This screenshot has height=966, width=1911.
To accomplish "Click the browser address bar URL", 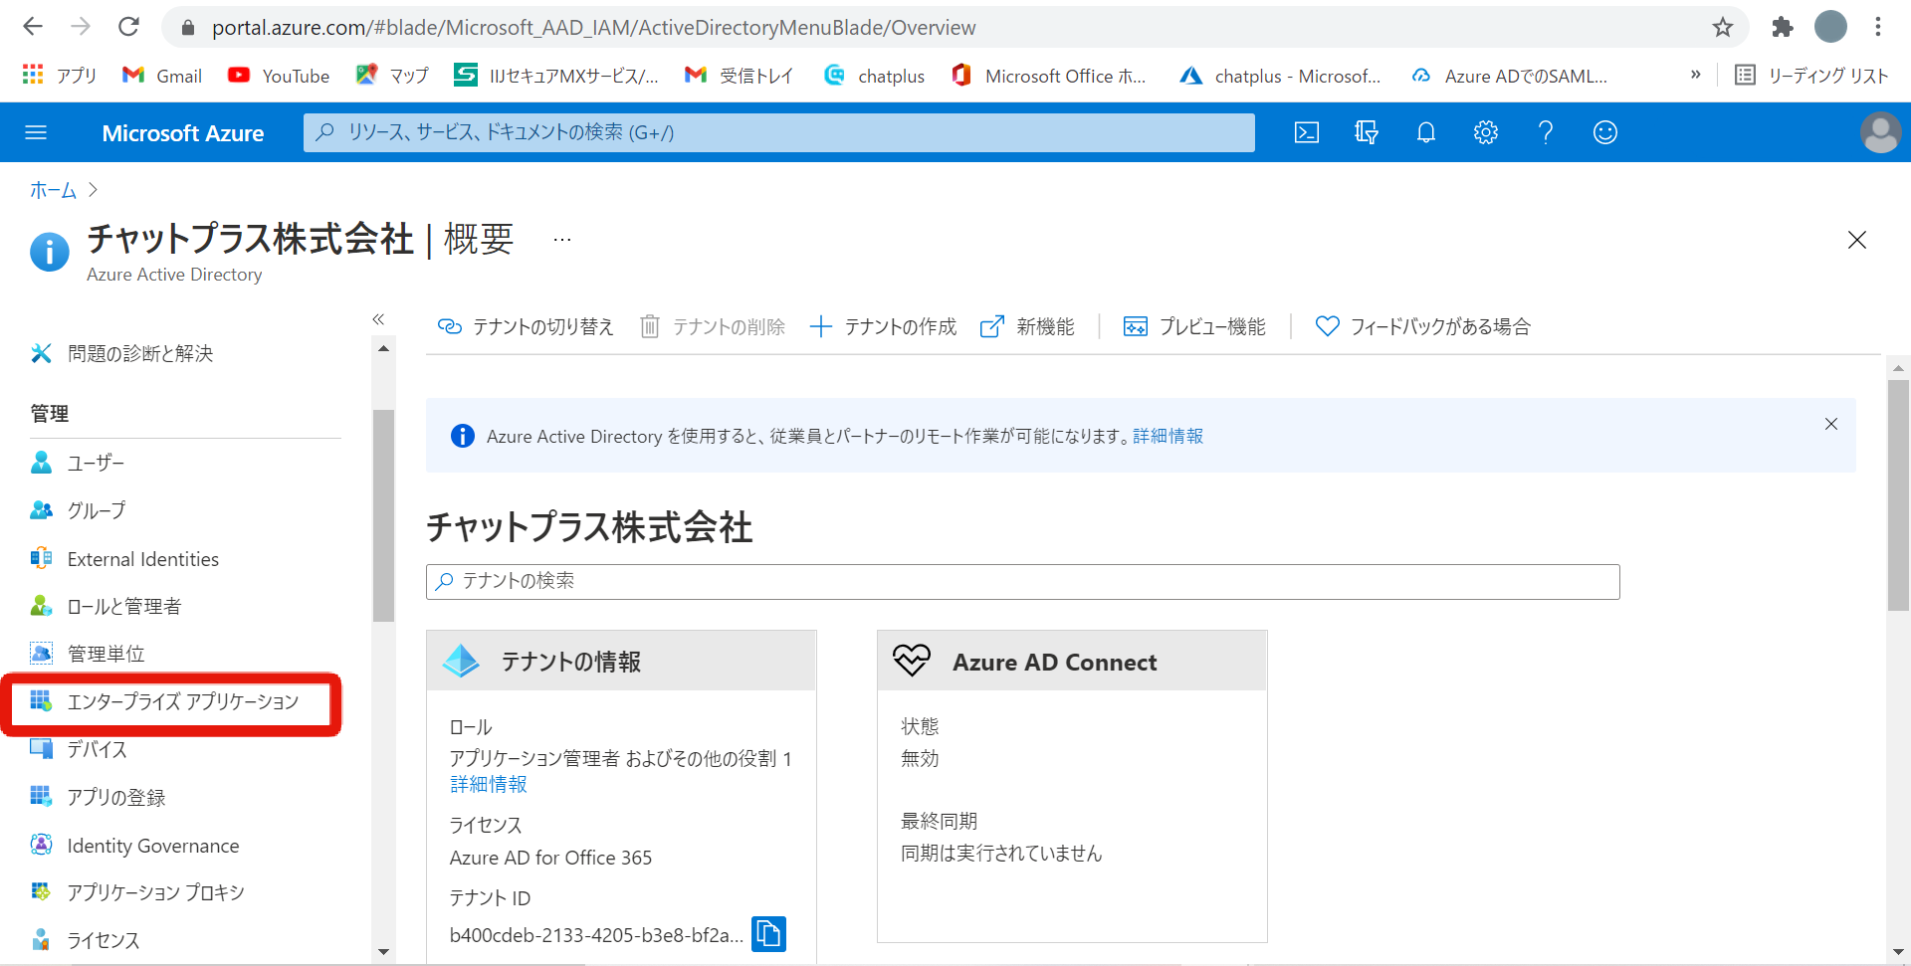I will click(593, 28).
